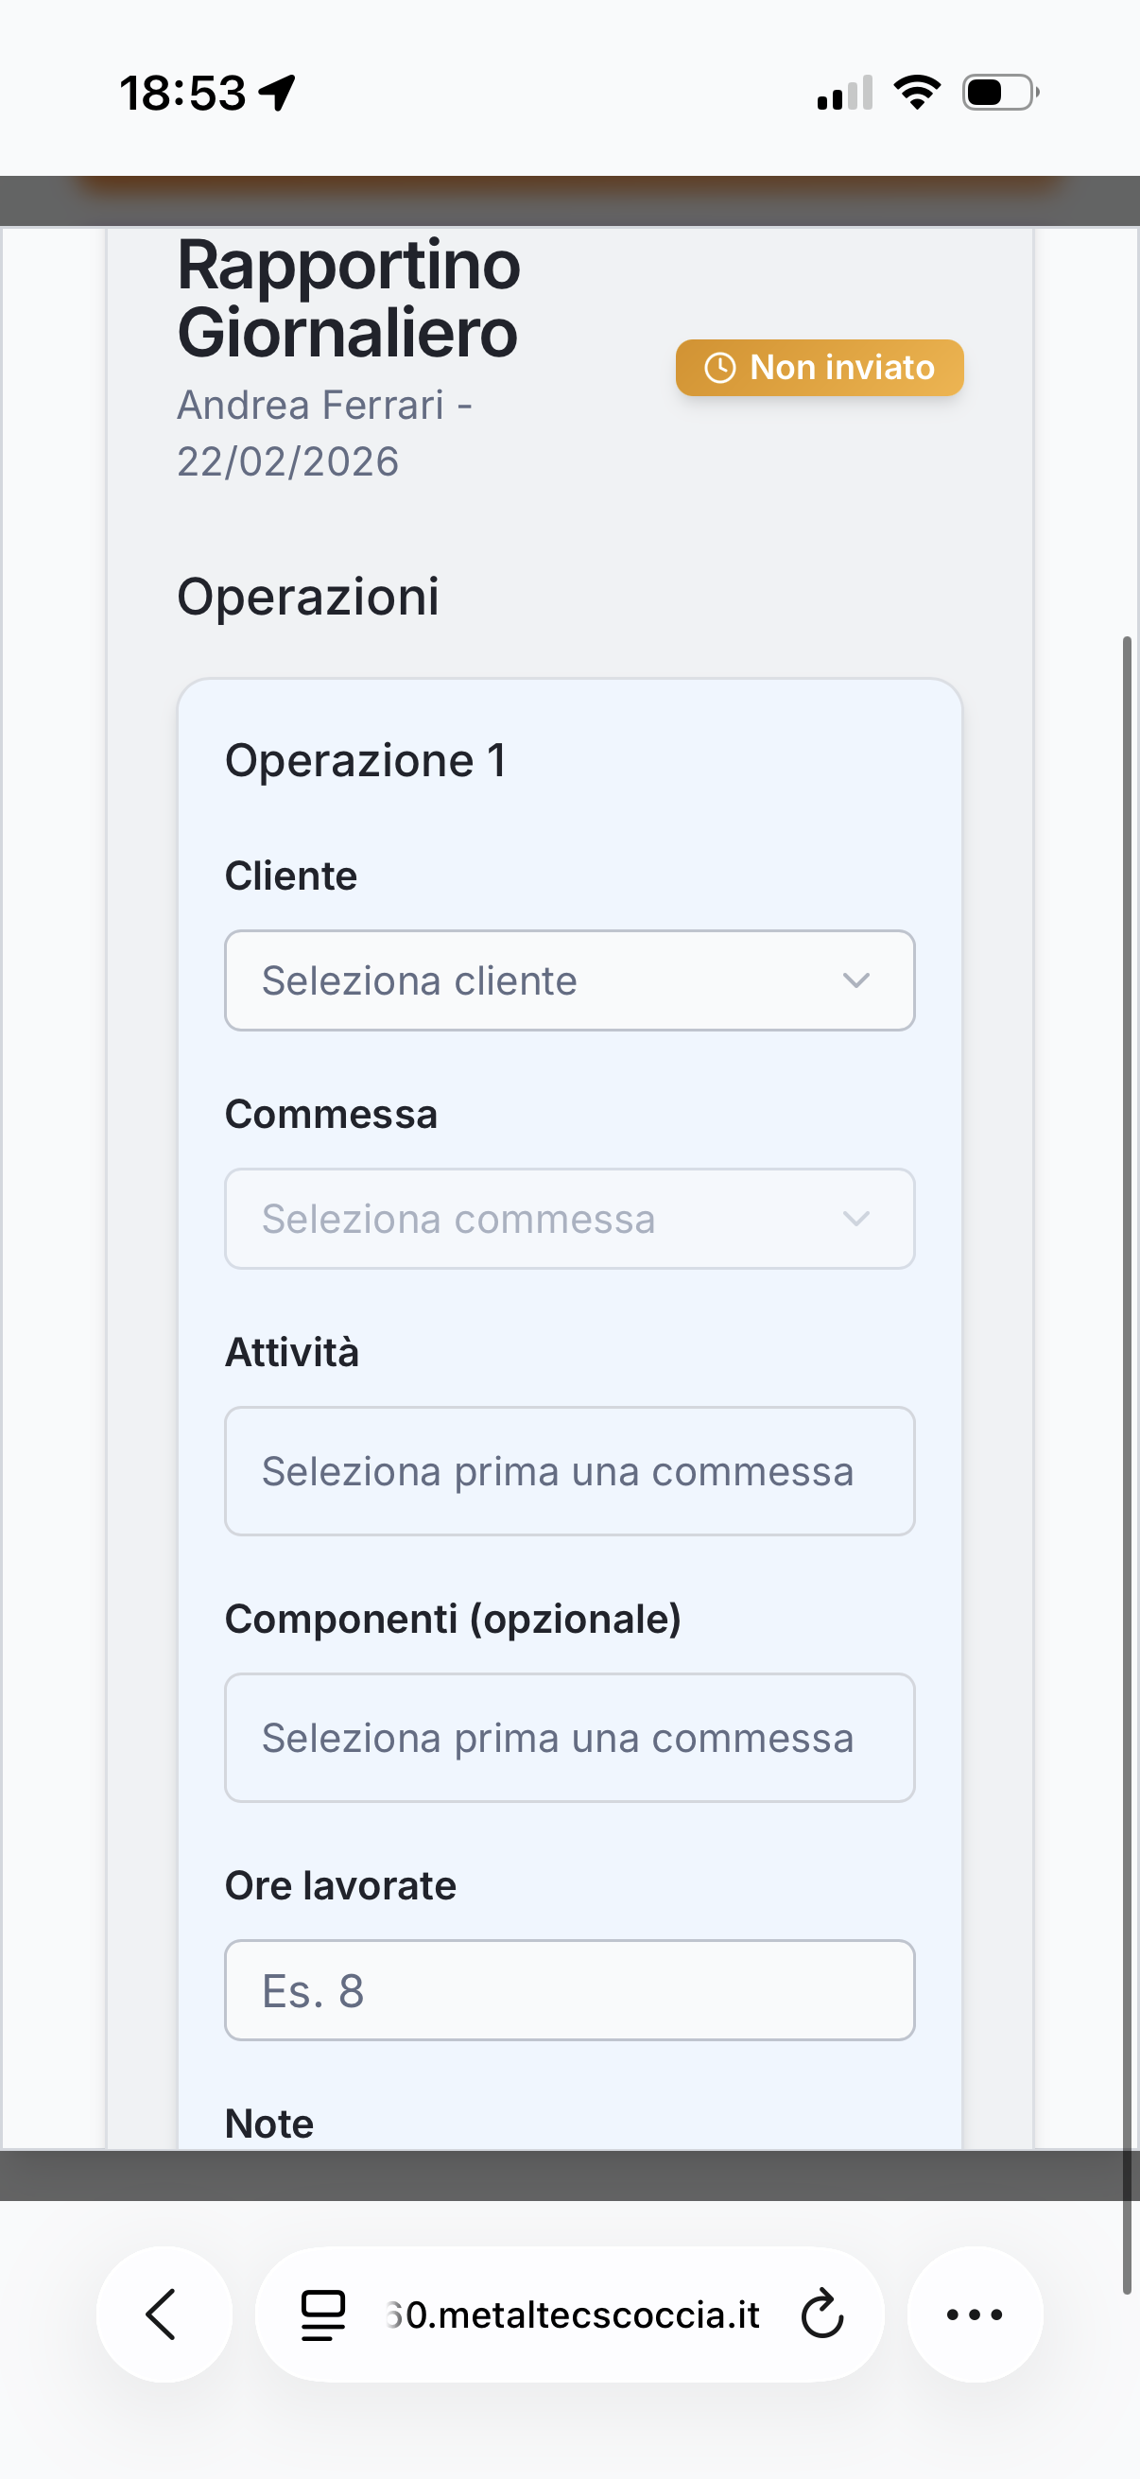Tap the Wi-Fi icon in the status bar
1140x2479 pixels.
point(916,91)
